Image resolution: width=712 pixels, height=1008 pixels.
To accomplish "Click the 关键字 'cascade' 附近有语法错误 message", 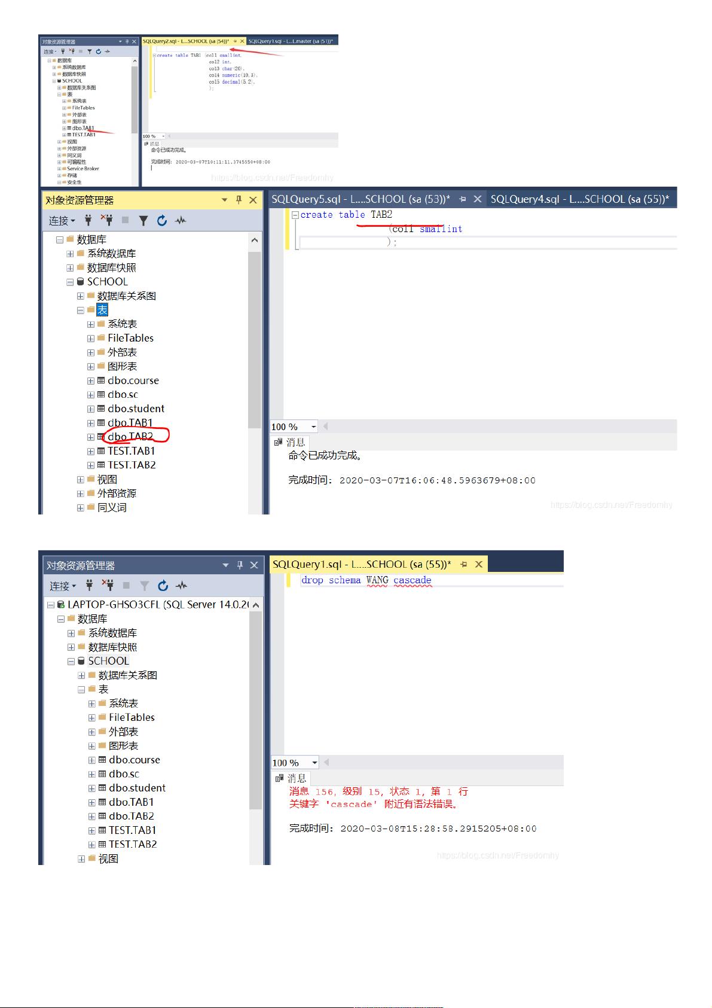I will tap(374, 804).
